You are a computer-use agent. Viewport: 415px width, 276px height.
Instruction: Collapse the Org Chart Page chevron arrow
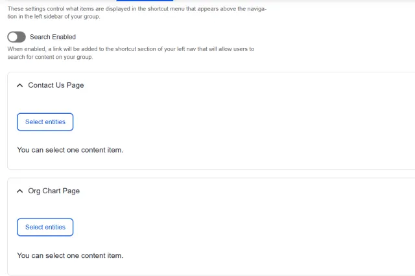(19, 191)
